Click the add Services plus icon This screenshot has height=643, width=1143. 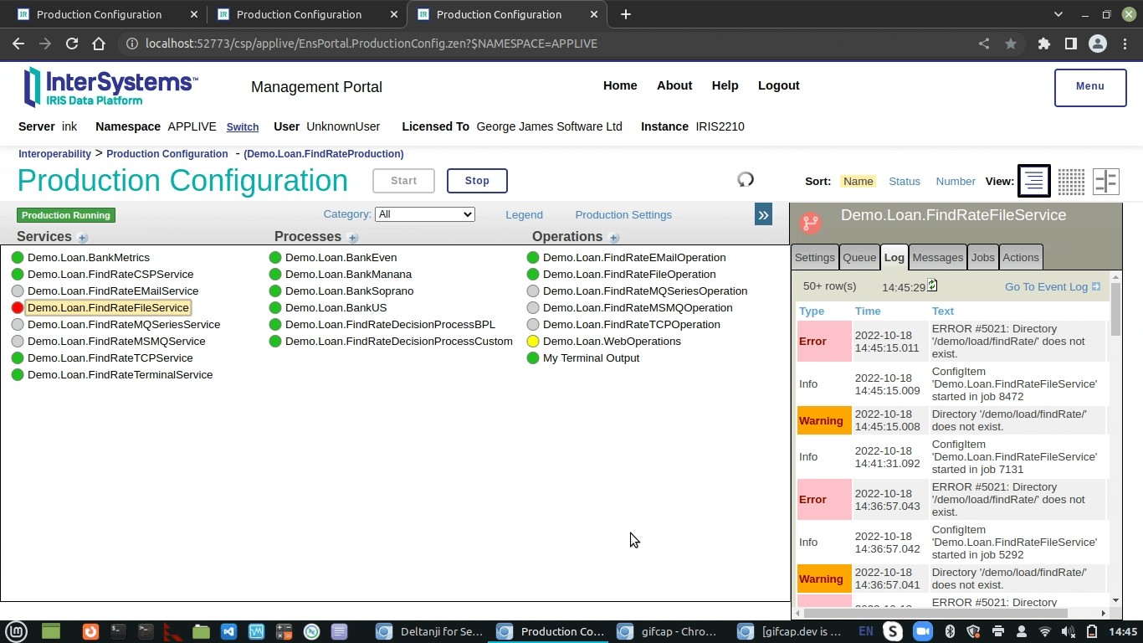click(82, 238)
